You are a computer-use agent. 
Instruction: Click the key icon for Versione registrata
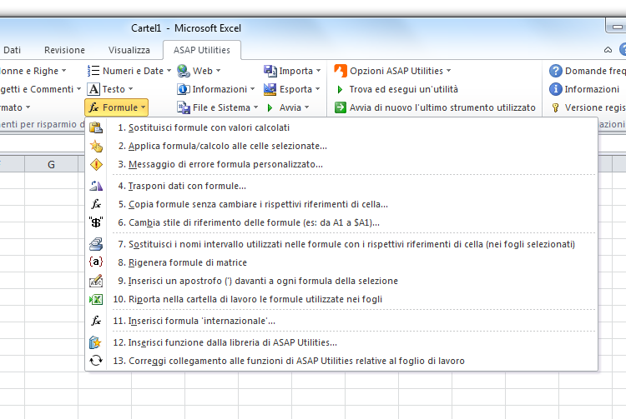pyautogui.click(x=555, y=107)
